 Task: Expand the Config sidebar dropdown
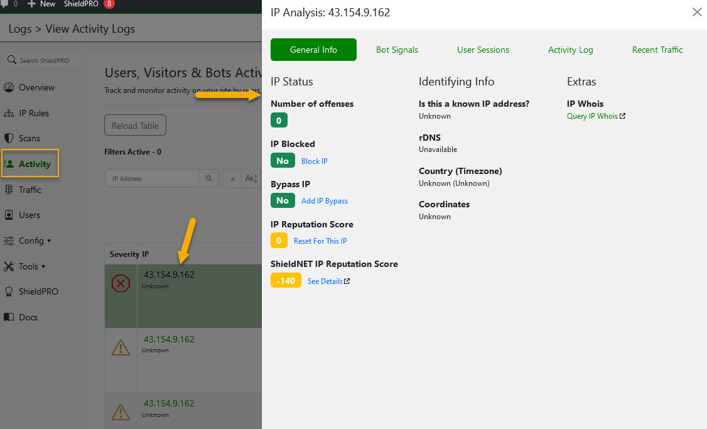tap(30, 240)
